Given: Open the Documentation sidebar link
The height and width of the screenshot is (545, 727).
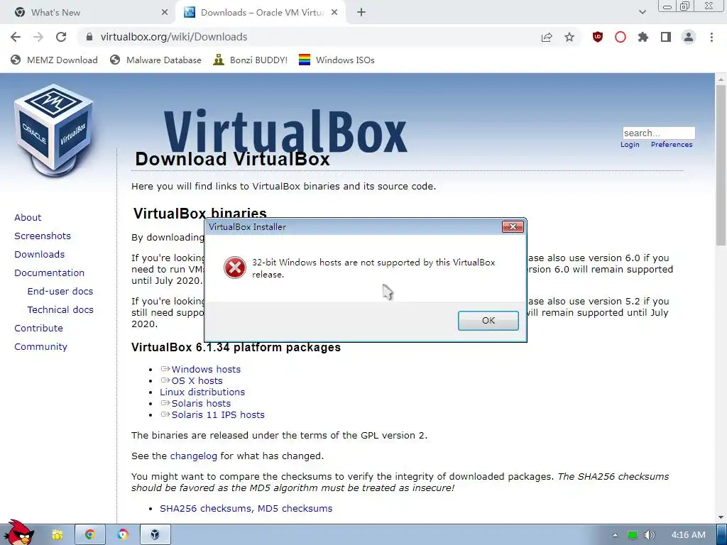Looking at the screenshot, I should 49,273.
